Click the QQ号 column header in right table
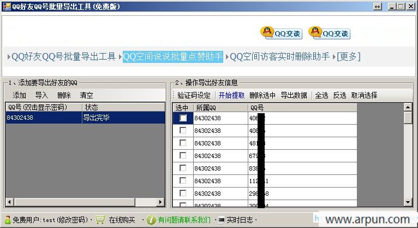This screenshot has width=418, height=228. click(302, 108)
